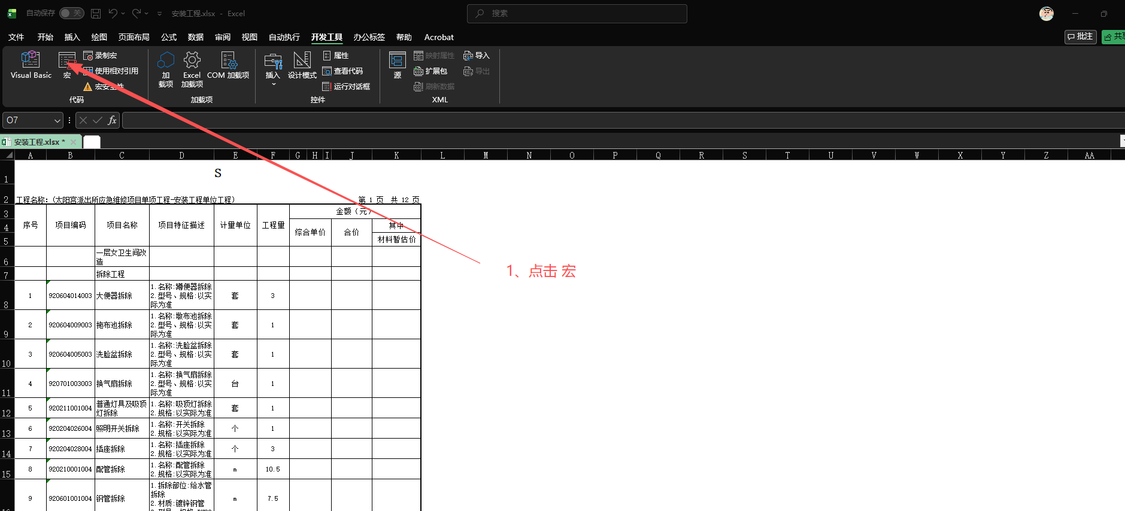This screenshot has height=511, width=1125.
Task: Open the Undo history dropdown
Action: coord(123,13)
